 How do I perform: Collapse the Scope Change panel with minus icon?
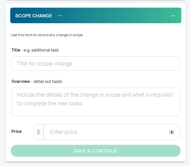tap(173, 16)
